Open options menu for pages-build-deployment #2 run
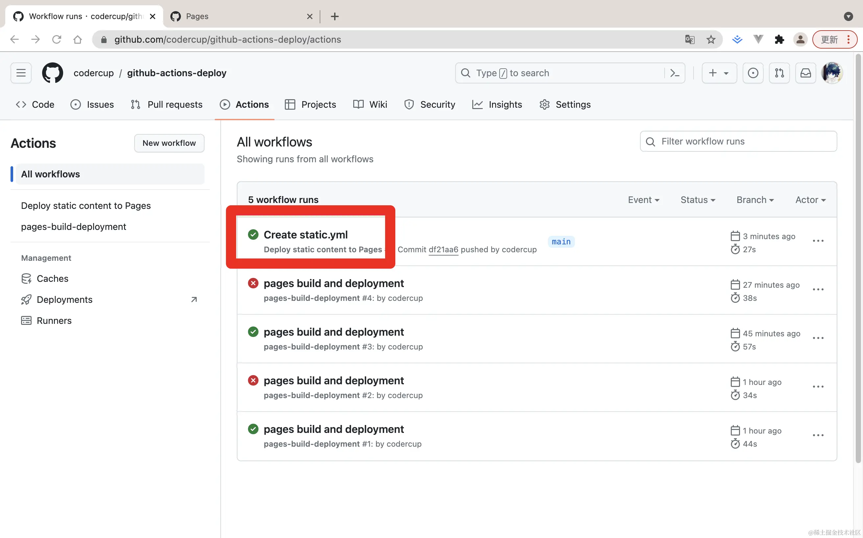This screenshot has width=863, height=538. pos(818,387)
